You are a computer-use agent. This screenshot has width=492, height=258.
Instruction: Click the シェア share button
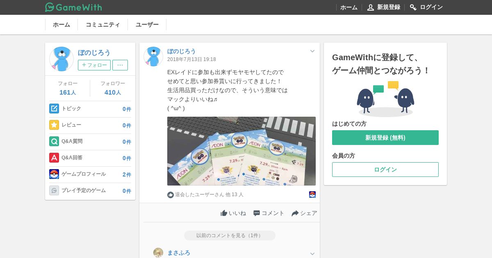[304, 213]
